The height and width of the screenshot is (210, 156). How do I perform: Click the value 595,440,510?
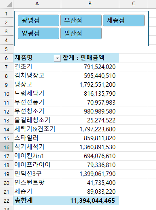[x=100, y=76]
